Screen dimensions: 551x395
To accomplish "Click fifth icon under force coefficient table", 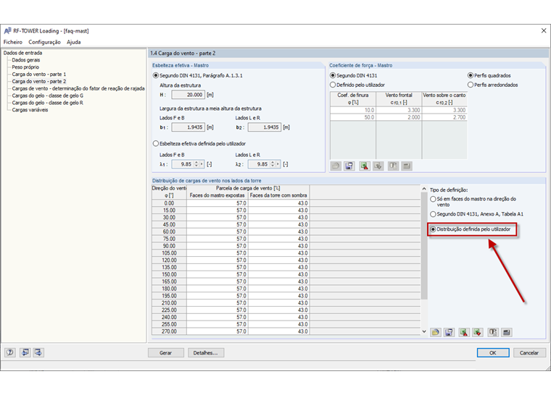I will (x=393, y=166).
